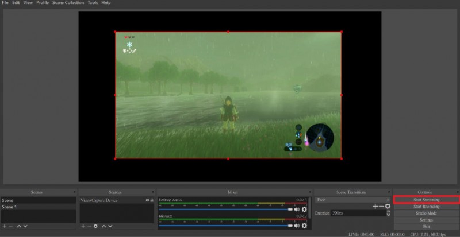460x237 pixels.
Task: Add a scene transition with plus icon
Action: point(375,207)
